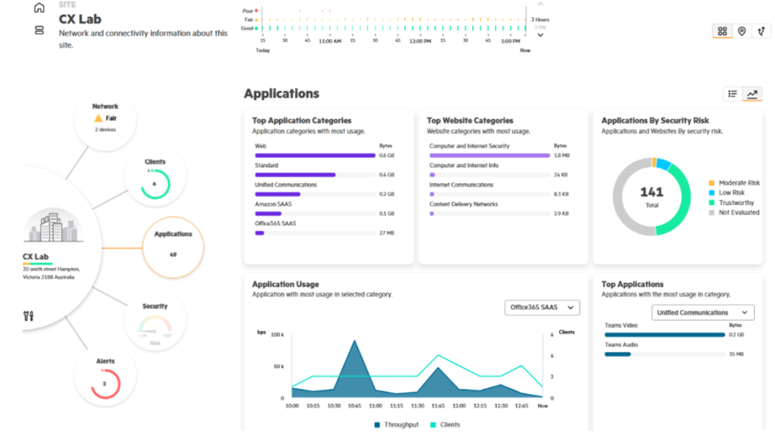Click the red Poor marker in the timeline legend
This screenshot has width=775, height=441.
point(257,11)
